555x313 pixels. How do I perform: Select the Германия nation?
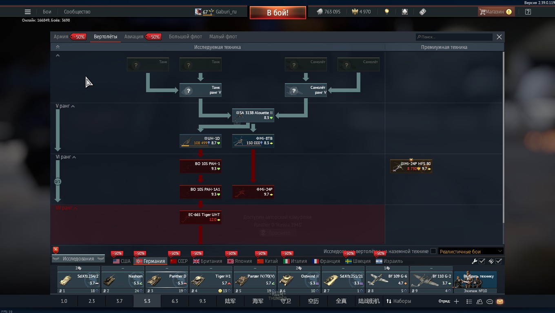click(150, 261)
